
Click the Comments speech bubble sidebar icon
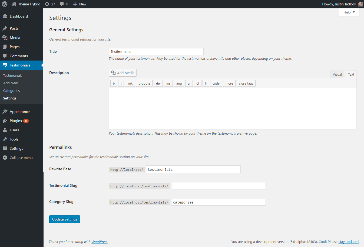[x=5, y=56]
